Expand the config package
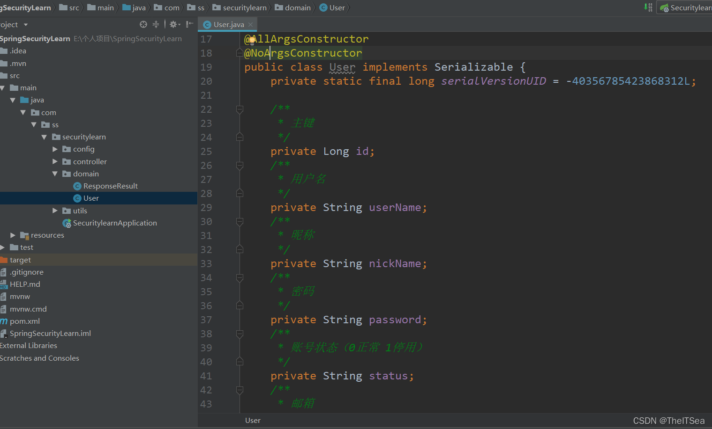712x429 pixels. (x=55, y=149)
